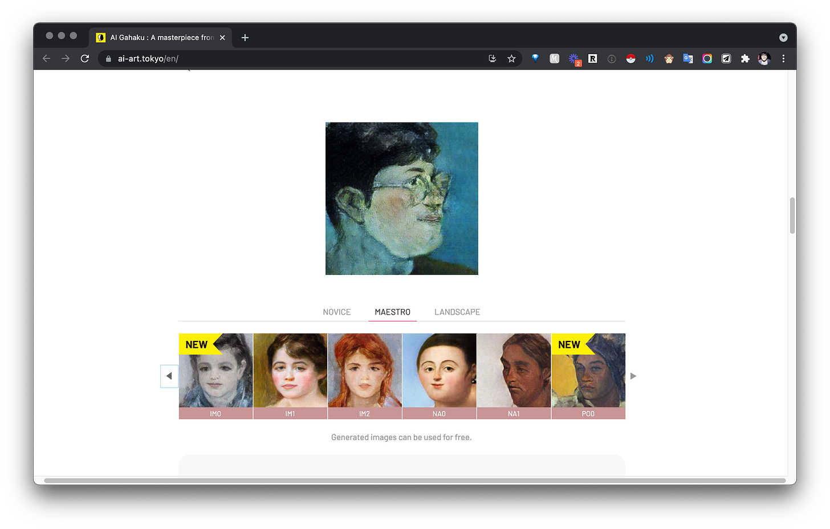830x529 pixels.
Task: Show next styles with right arrow
Action: (633, 376)
